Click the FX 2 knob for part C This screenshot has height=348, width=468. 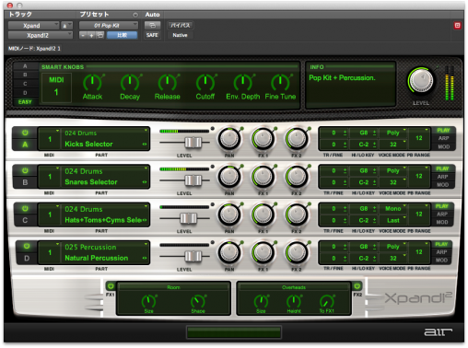[x=297, y=215]
